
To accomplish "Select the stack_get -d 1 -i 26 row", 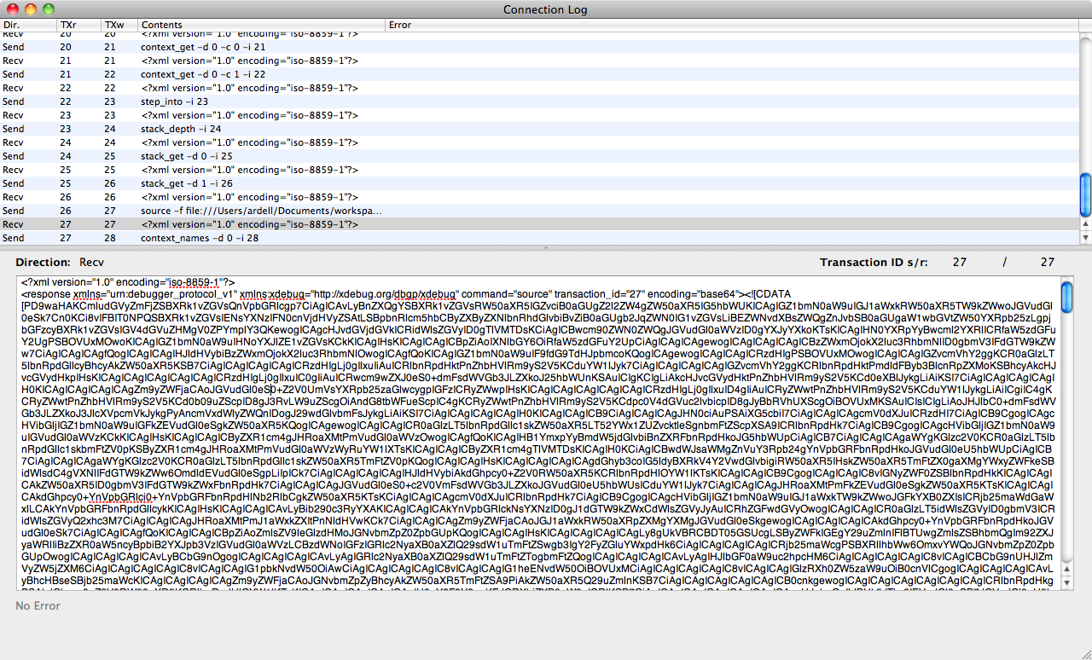I will tap(186, 183).
